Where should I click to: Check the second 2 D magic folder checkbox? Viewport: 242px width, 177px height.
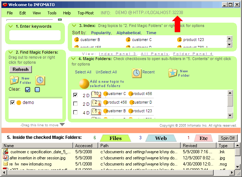click(75, 104)
